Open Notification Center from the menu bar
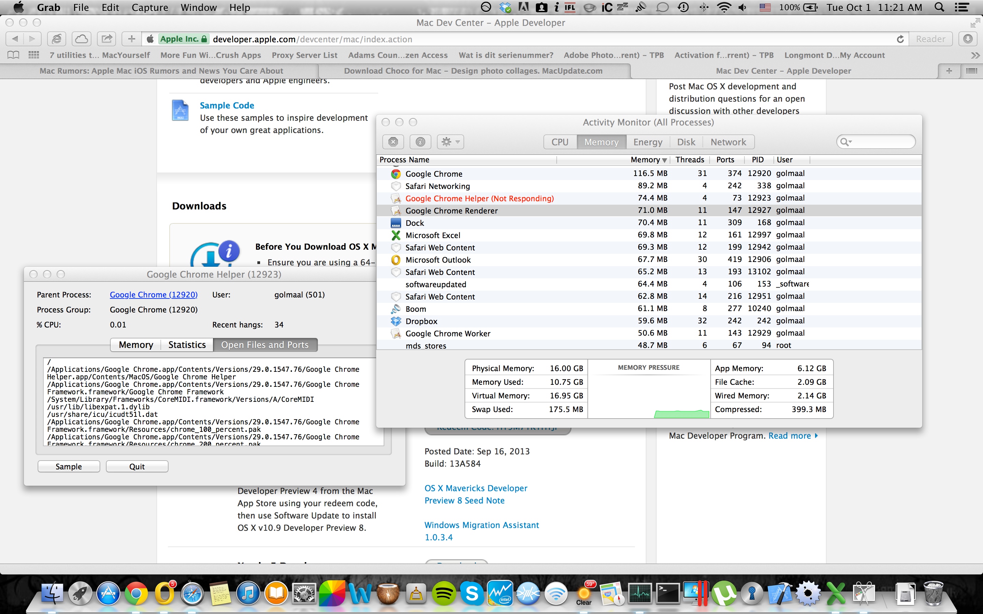Image resolution: width=983 pixels, height=614 pixels. [962, 7]
